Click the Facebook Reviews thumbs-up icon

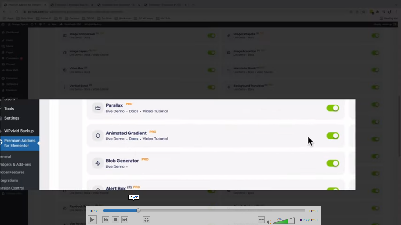coord(65,208)
